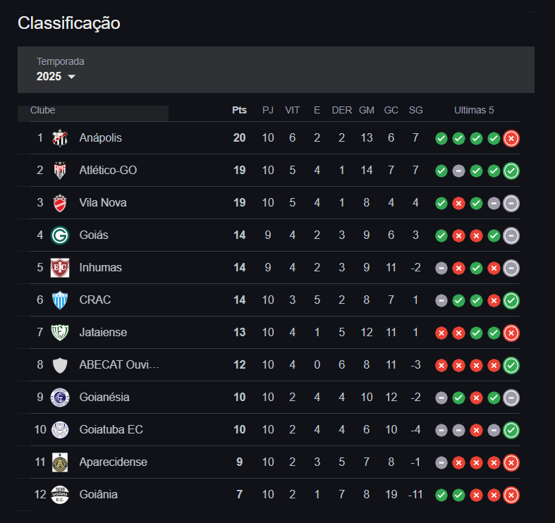Open the Temporada 2025 season dropdown
Image resolution: width=555 pixels, height=523 pixels.
coord(56,76)
